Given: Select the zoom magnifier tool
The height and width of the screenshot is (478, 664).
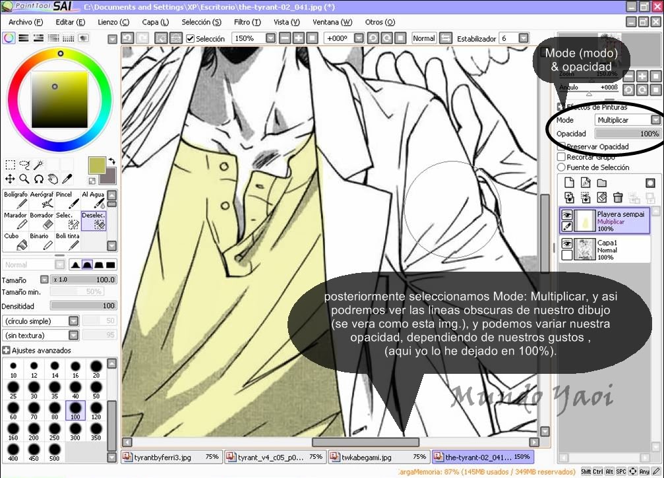Looking at the screenshot, I should point(24,179).
